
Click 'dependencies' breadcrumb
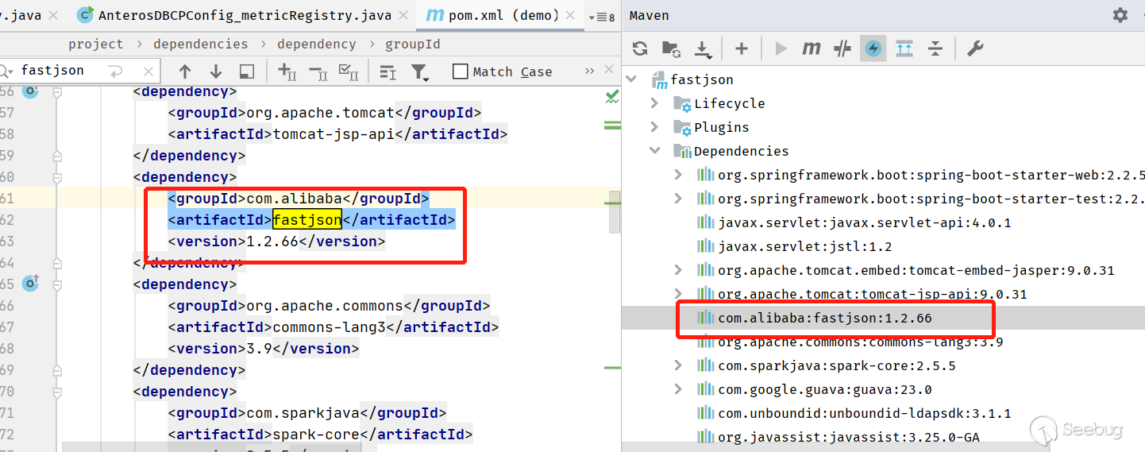pyautogui.click(x=201, y=44)
